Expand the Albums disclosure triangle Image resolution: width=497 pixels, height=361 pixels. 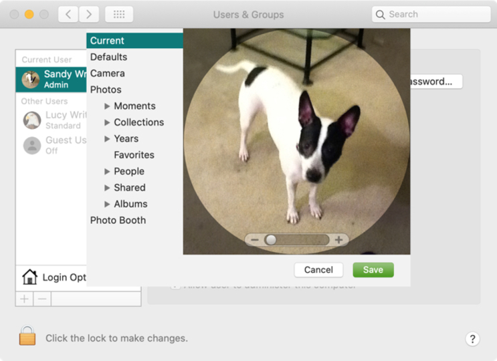[x=107, y=204]
